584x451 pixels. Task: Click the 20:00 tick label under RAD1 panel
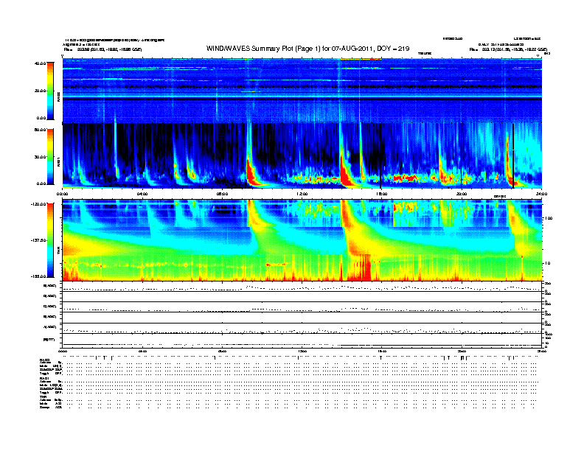coord(462,194)
